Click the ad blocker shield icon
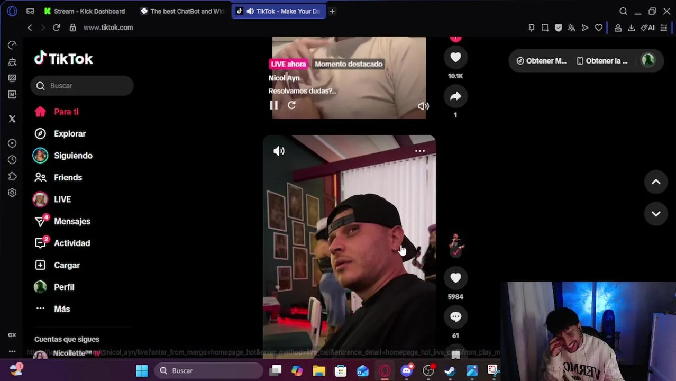The image size is (676, 381). [558, 28]
